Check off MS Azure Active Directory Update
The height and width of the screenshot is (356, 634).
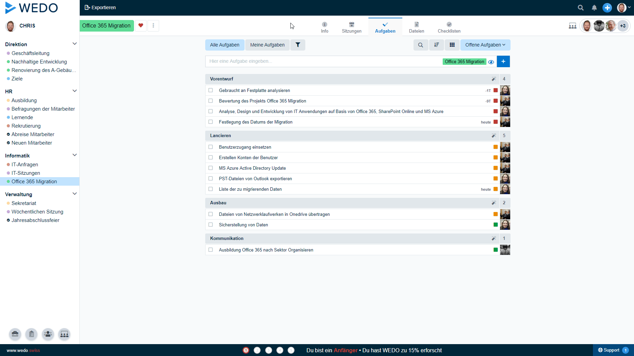211,168
